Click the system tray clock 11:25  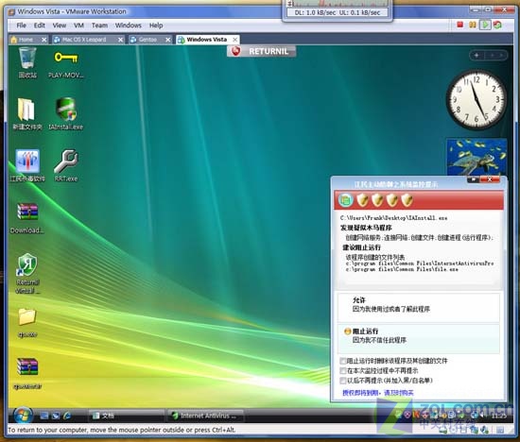pos(499,416)
